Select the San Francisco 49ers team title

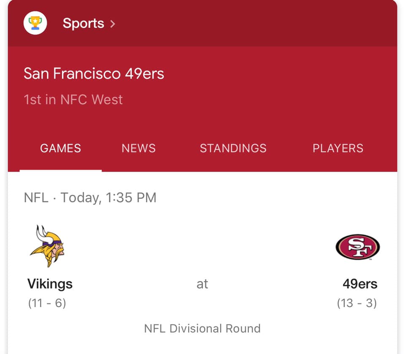[94, 74]
